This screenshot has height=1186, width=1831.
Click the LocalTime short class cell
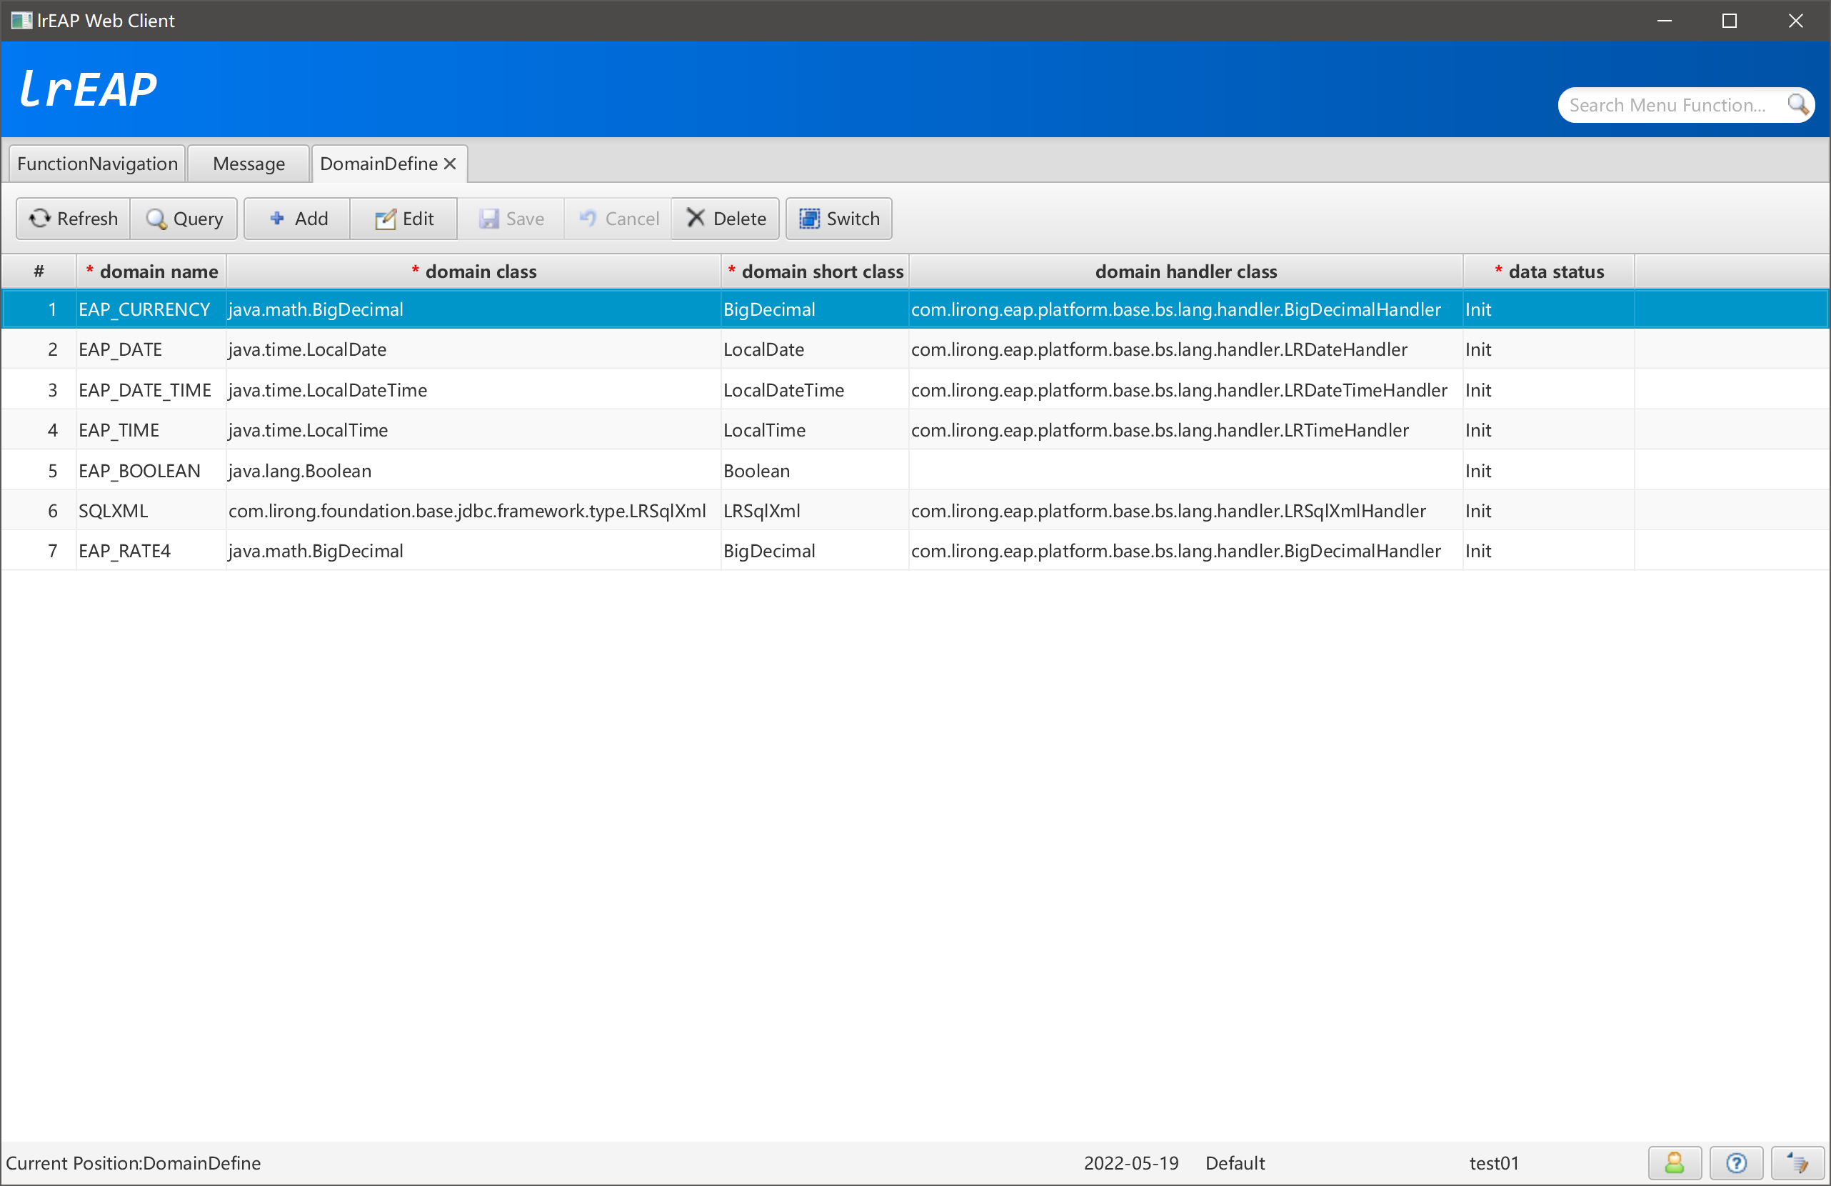point(816,430)
